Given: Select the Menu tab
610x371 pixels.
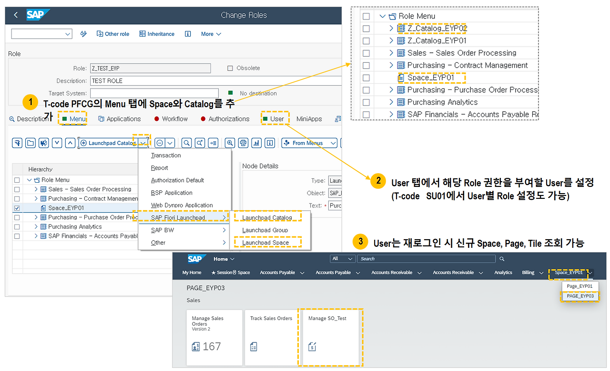Looking at the screenshot, I should pyautogui.click(x=73, y=119).
